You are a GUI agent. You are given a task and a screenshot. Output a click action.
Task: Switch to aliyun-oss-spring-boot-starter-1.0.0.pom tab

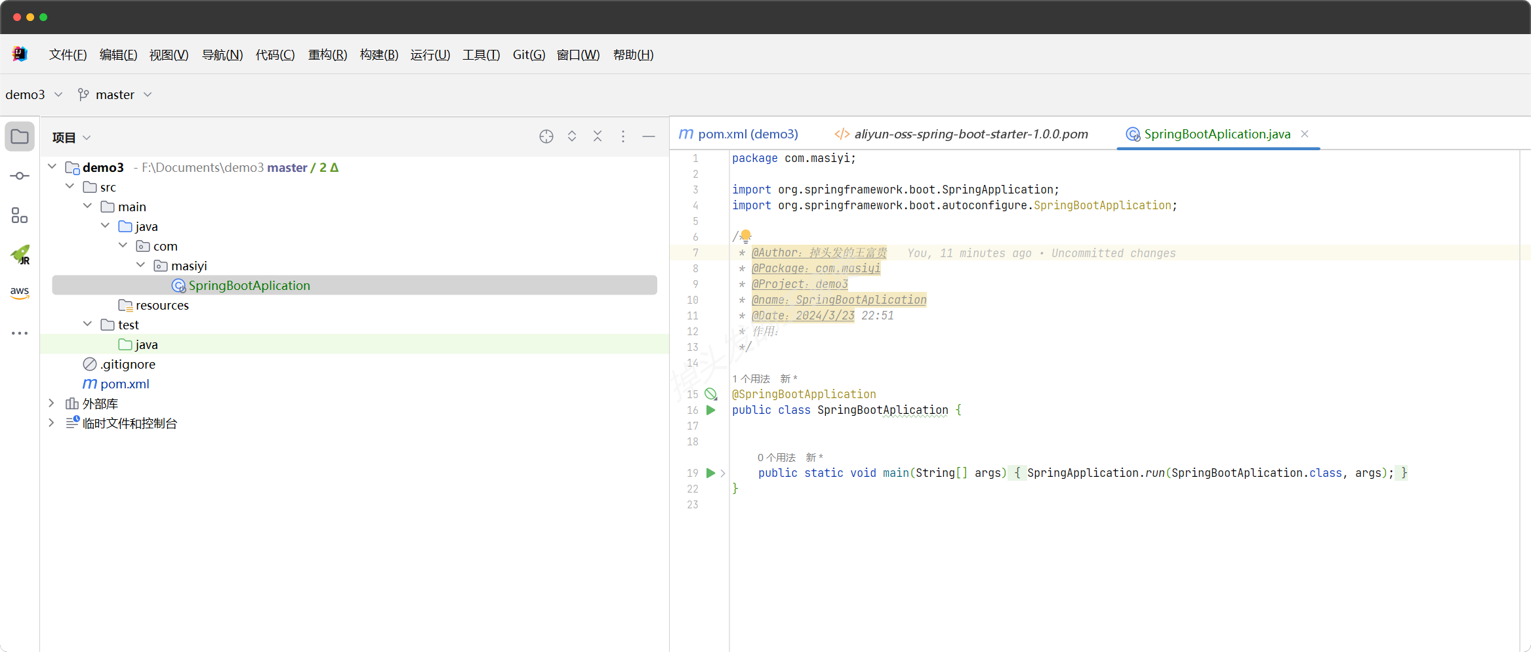[962, 134]
